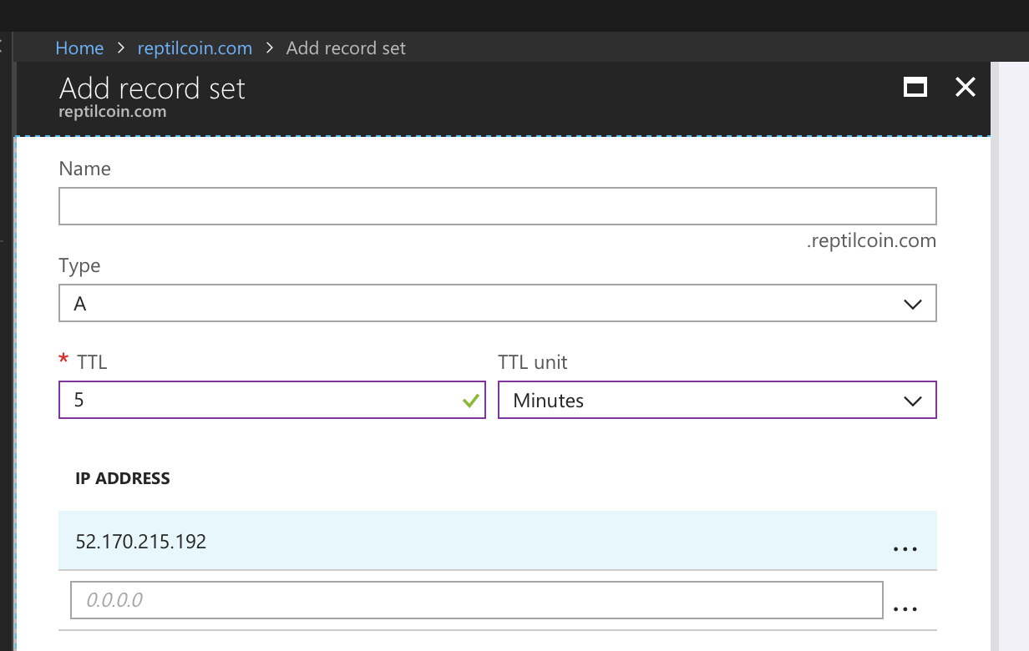Click the vertical scrollbar of the blade
Screen dimensions: 1029x651
click(x=996, y=356)
